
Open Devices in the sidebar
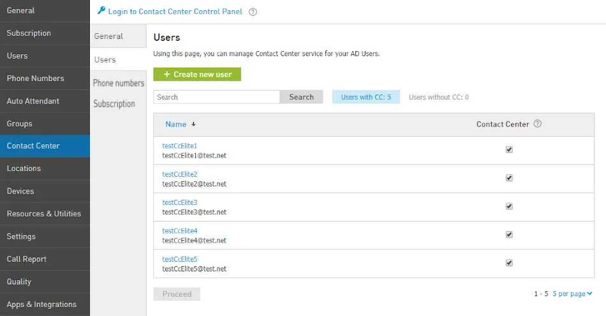coord(45,191)
